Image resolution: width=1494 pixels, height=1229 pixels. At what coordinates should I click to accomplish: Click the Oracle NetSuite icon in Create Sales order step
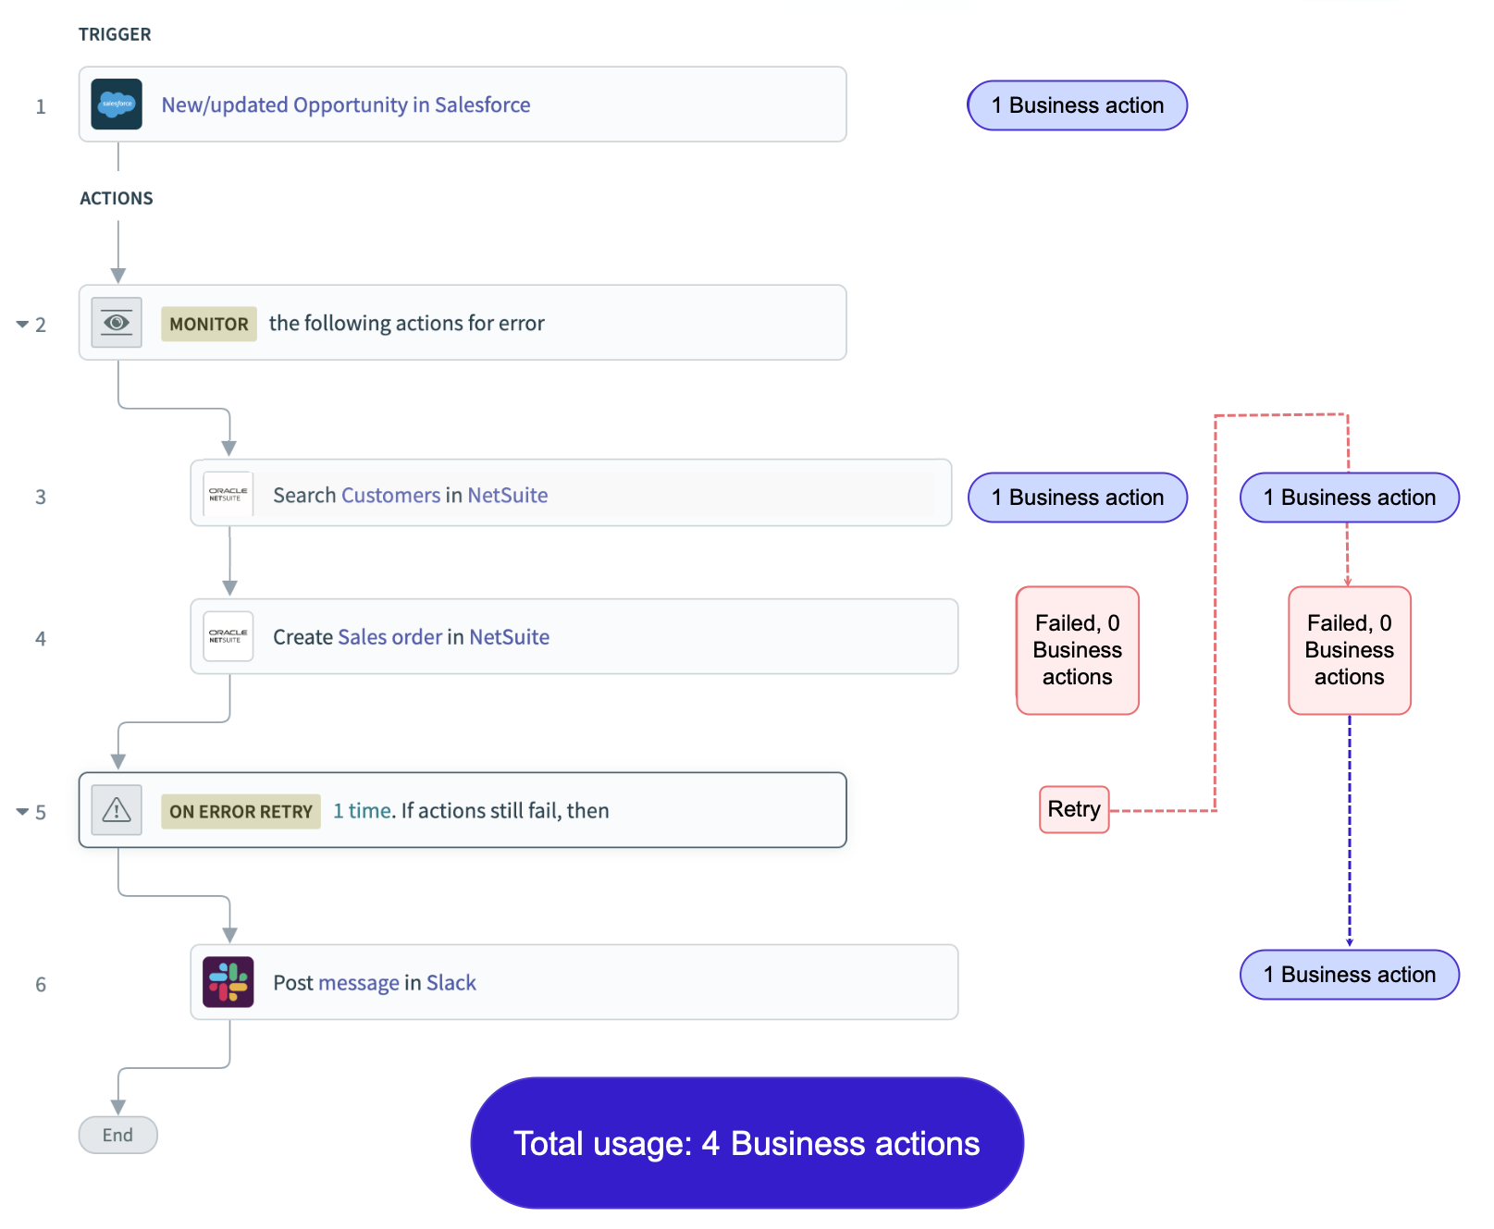[228, 636]
